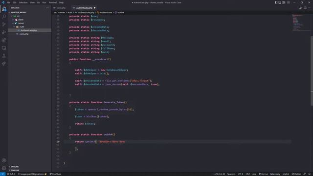Open the File menu
Screen dimensions: 313x176
point(9,2)
